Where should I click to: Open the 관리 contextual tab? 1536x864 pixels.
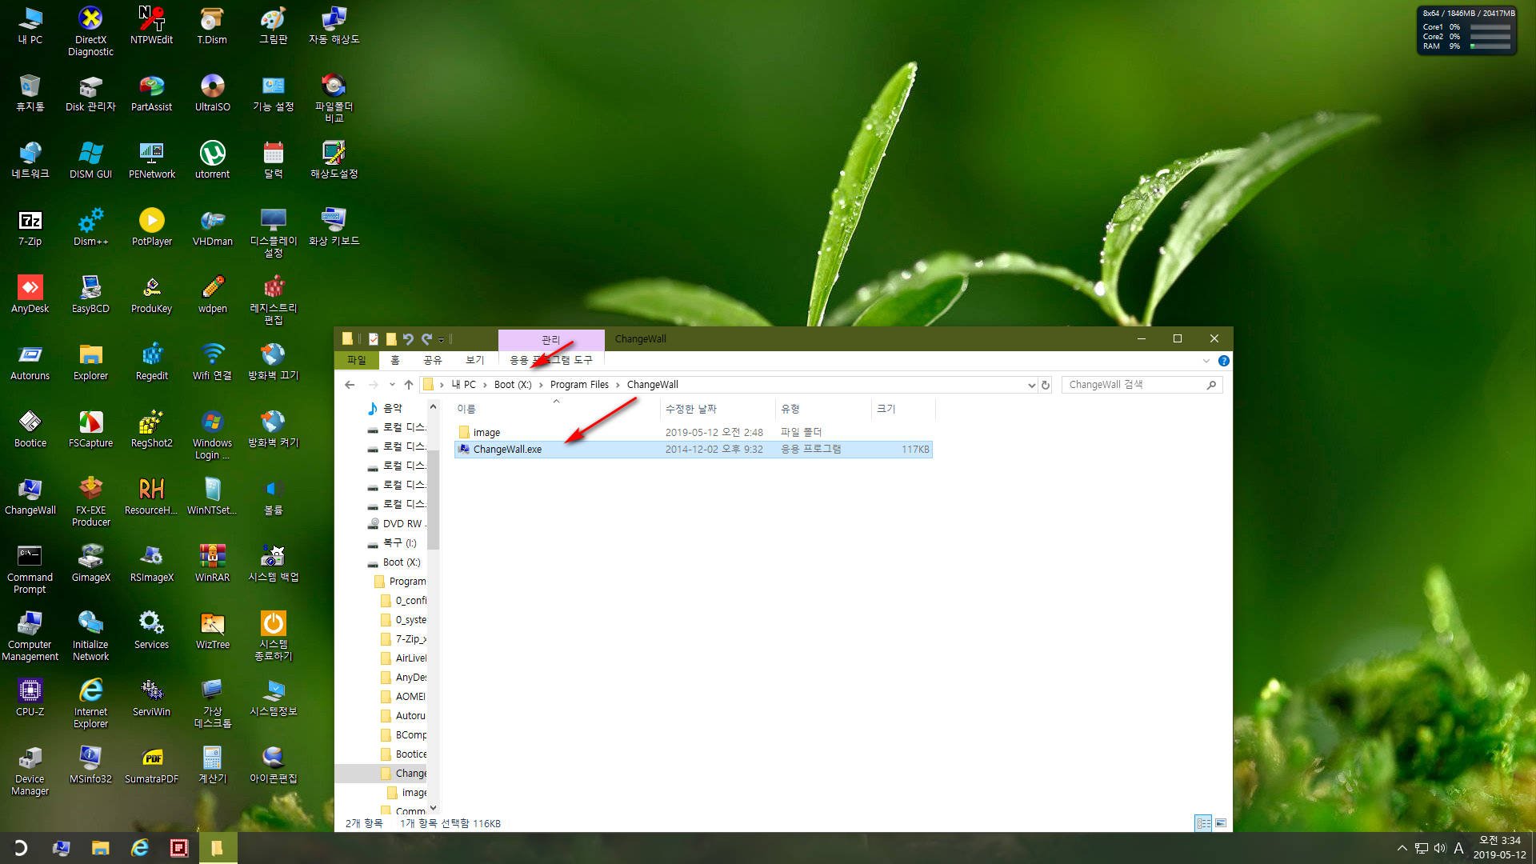[x=551, y=339]
